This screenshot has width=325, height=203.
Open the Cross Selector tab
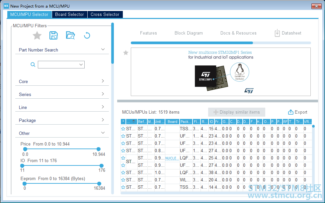click(105, 15)
